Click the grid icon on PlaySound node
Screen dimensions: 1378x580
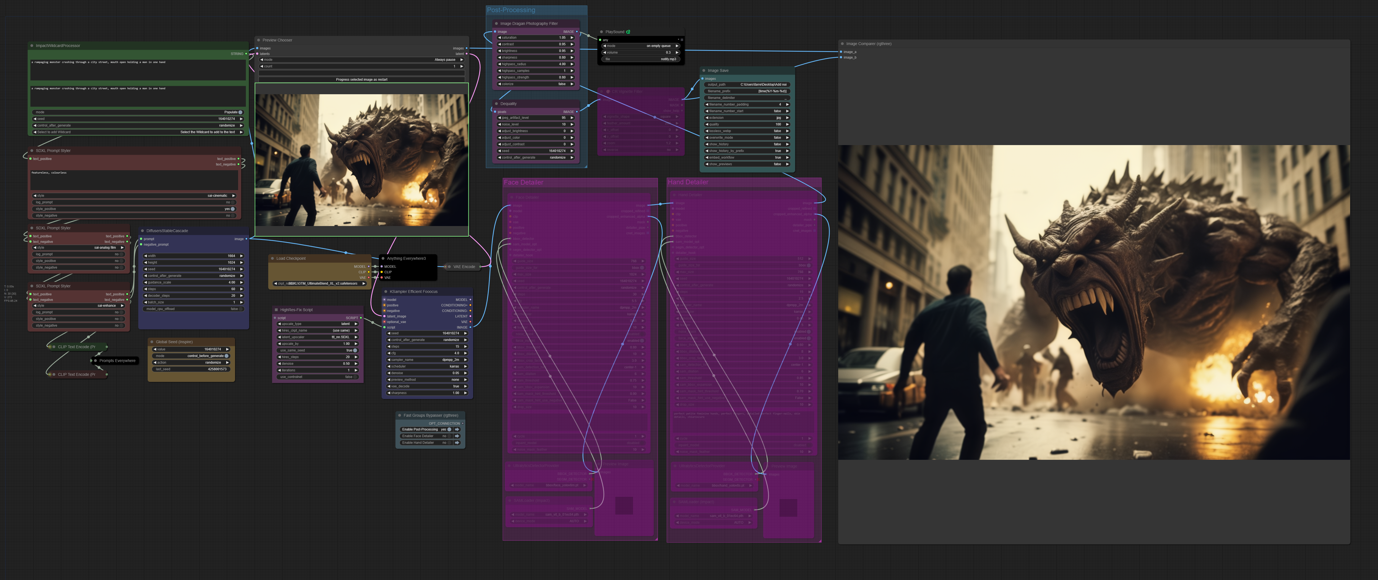tap(681, 40)
